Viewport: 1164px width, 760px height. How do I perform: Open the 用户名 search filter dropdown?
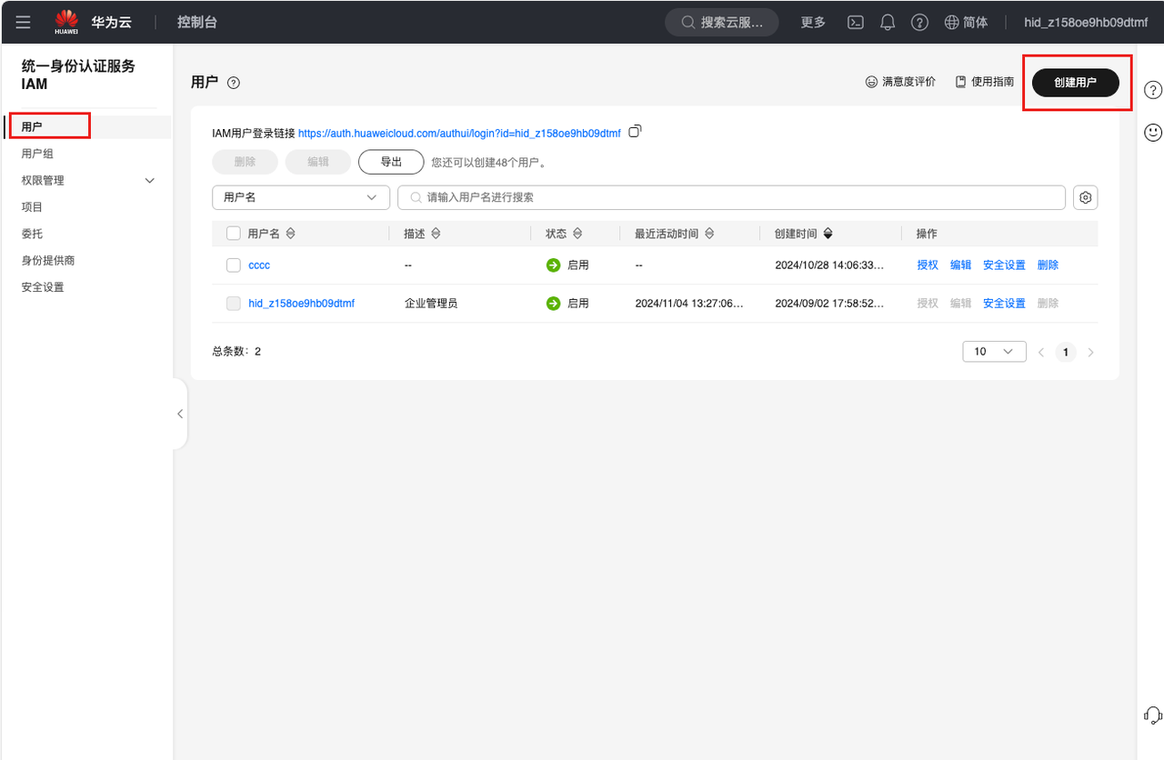tap(301, 197)
